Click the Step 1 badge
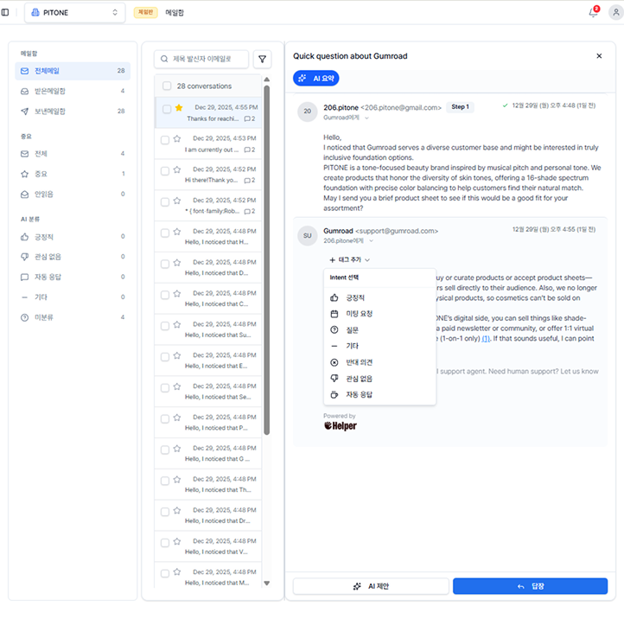The height and width of the screenshot is (619, 624). coord(460,106)
